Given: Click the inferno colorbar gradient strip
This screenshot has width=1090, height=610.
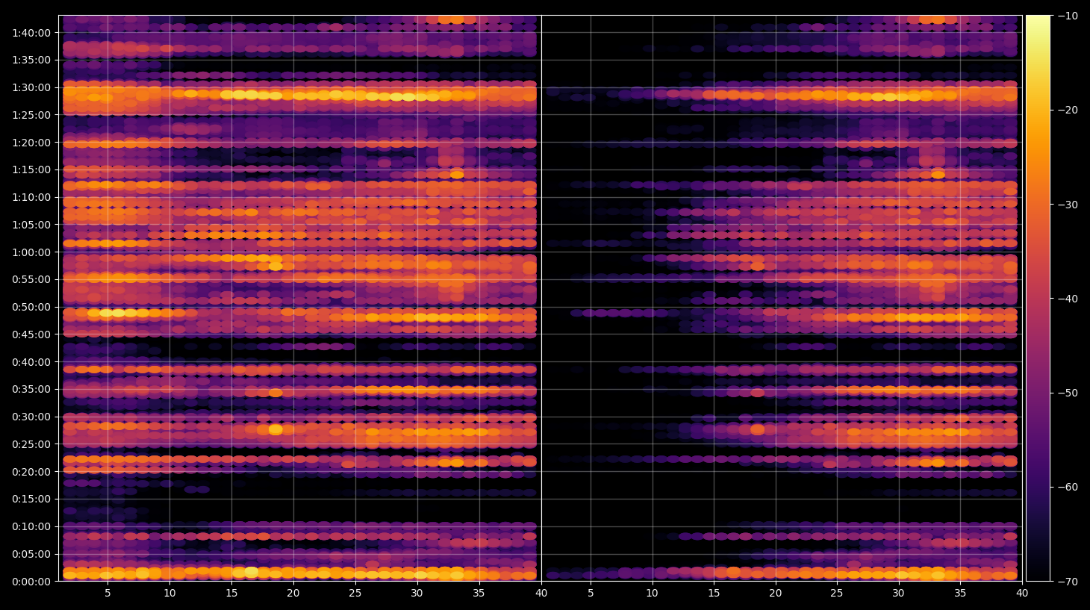Looking at the screenshot, I should [1038, 298].
